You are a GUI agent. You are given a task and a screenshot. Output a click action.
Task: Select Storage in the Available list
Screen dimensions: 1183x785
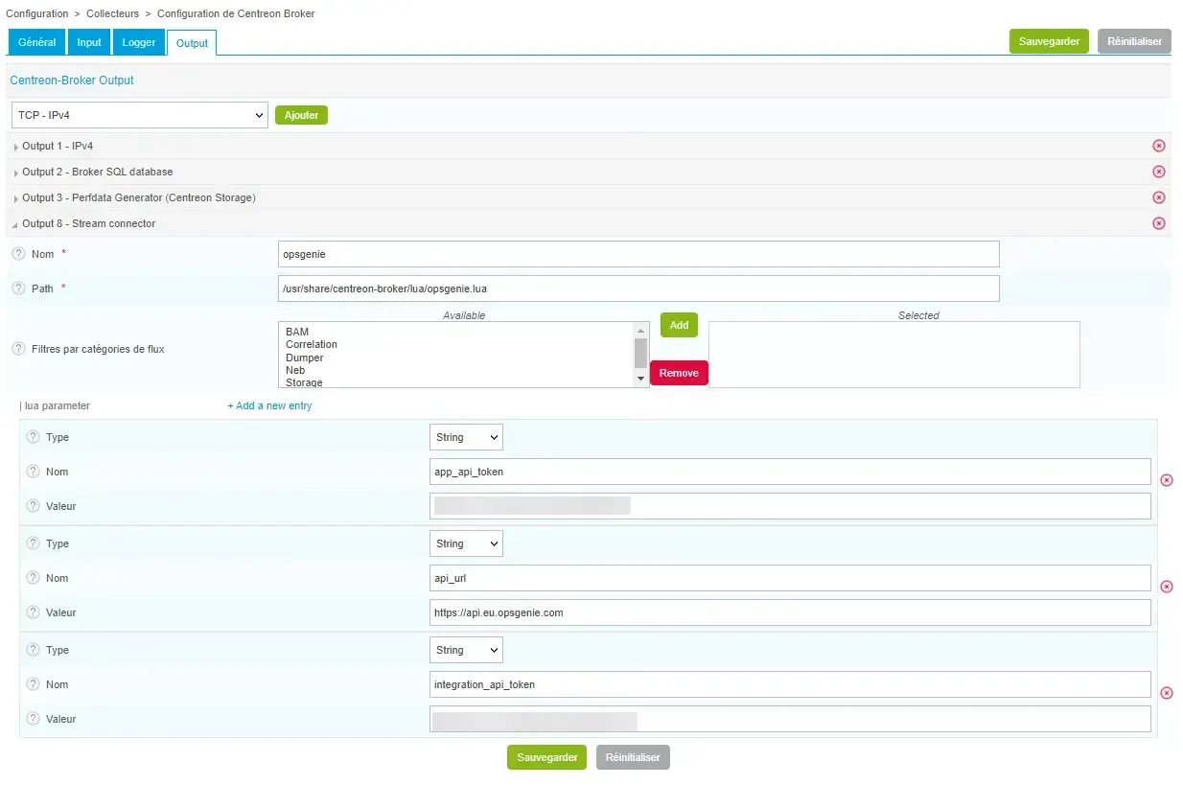coord(304,382)
